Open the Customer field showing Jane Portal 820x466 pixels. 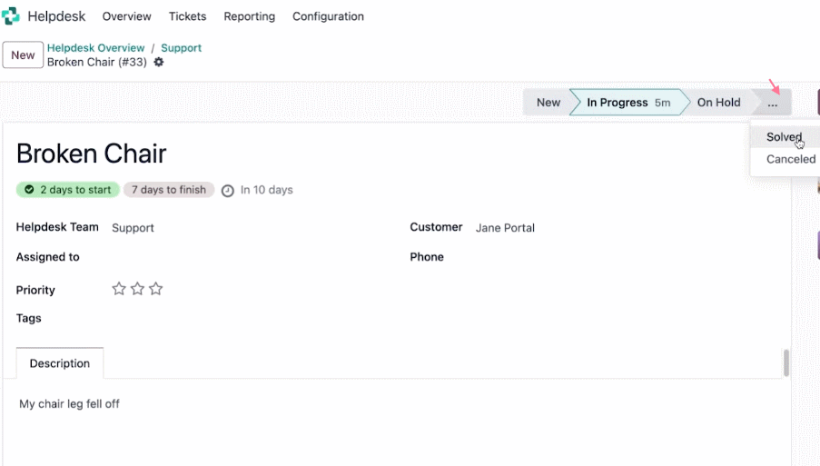pyautogui.click(x=505, y=228)
